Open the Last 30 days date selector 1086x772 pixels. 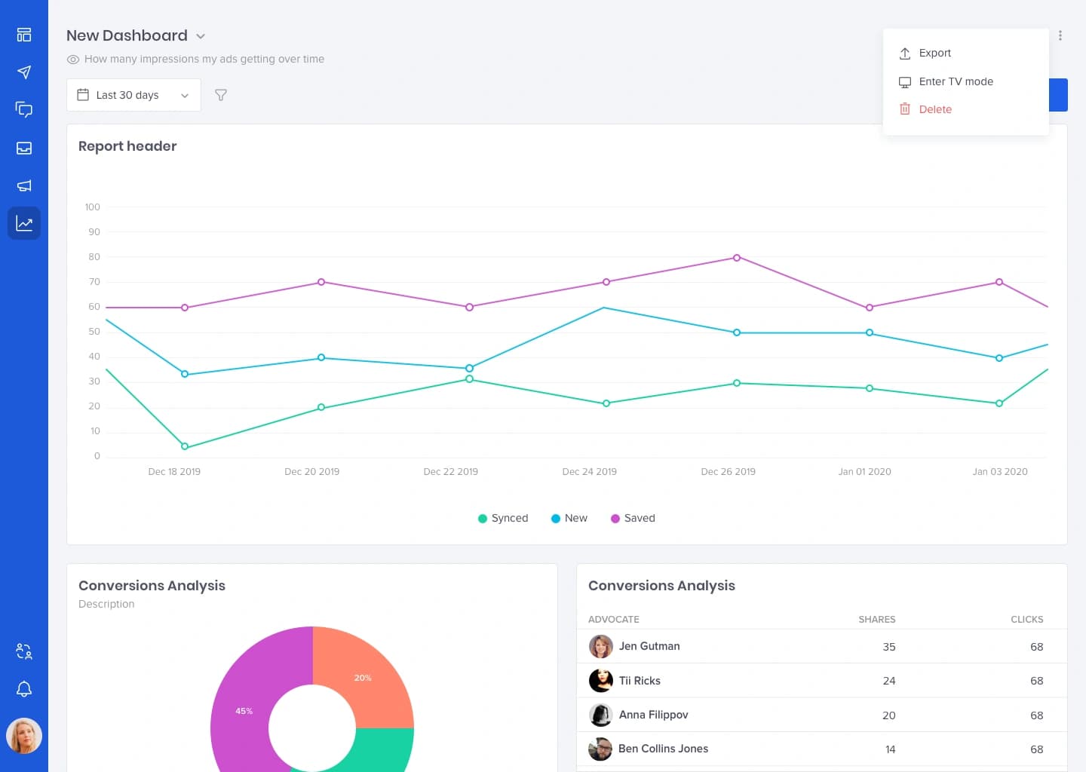tap(133, 95)
